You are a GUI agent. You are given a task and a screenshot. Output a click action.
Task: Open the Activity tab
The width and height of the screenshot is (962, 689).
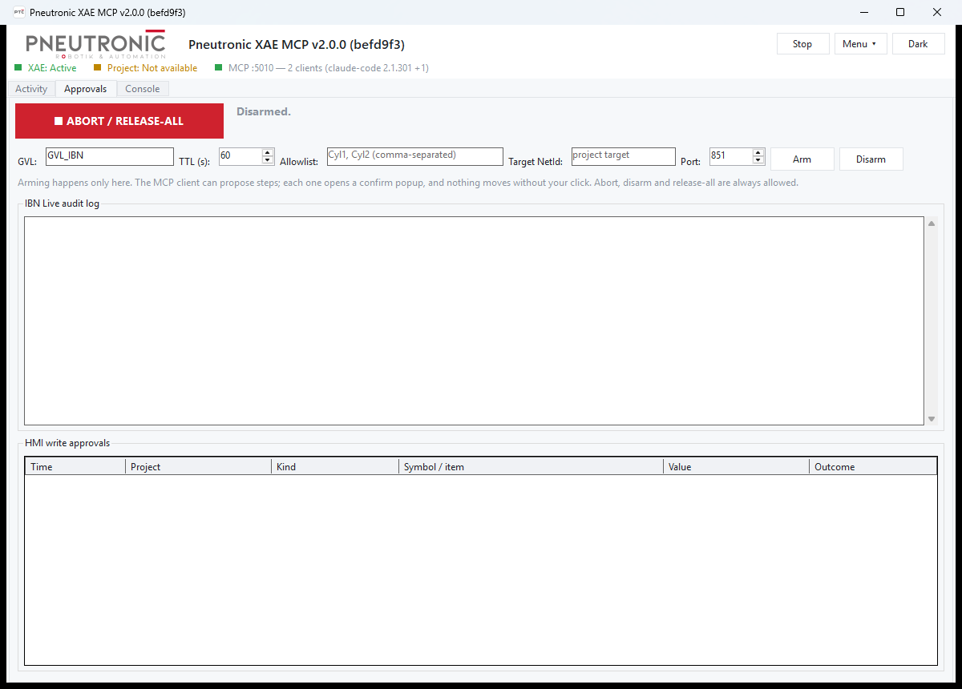[x=31, y=89]
